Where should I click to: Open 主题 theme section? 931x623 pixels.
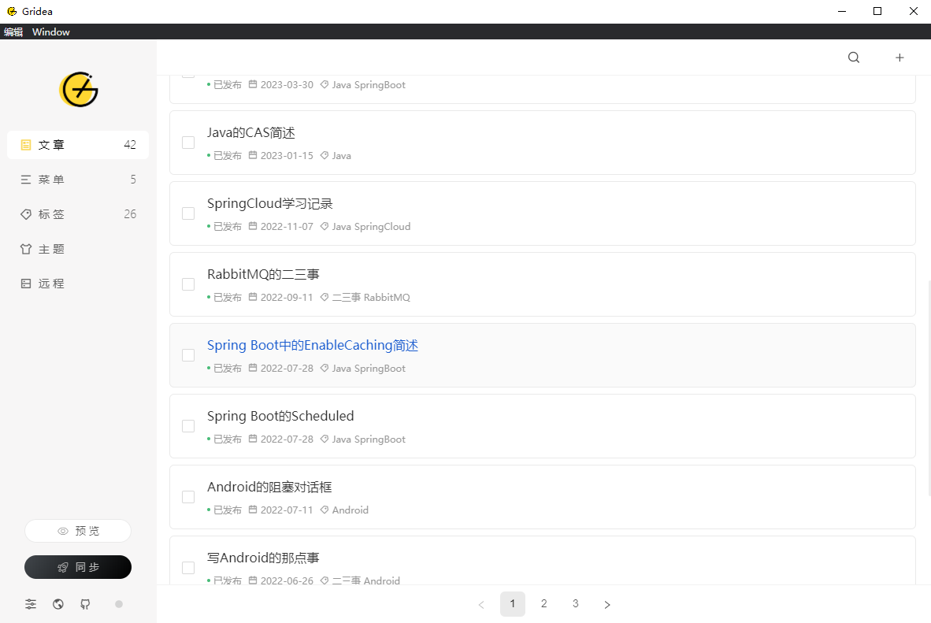click(x=78, y=249)
